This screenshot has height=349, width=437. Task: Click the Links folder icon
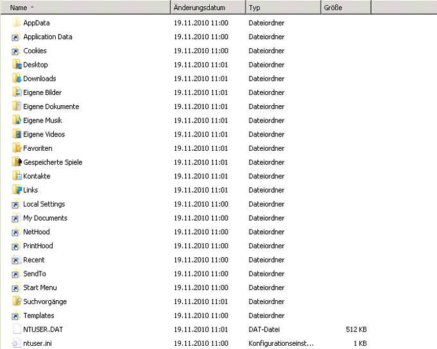(17, 190)
